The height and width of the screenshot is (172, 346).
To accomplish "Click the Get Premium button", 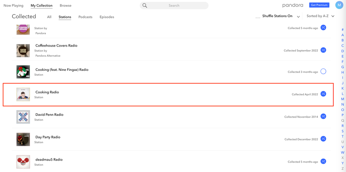I will point(319,5).
